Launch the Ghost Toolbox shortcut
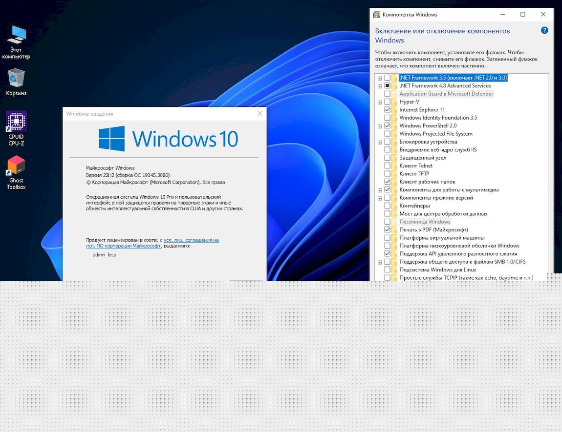Image resolution: width=562 pixels, height=432 pixels. [x=16, y=172]
